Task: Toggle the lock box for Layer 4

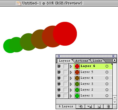Action: (x=65, y=78)
